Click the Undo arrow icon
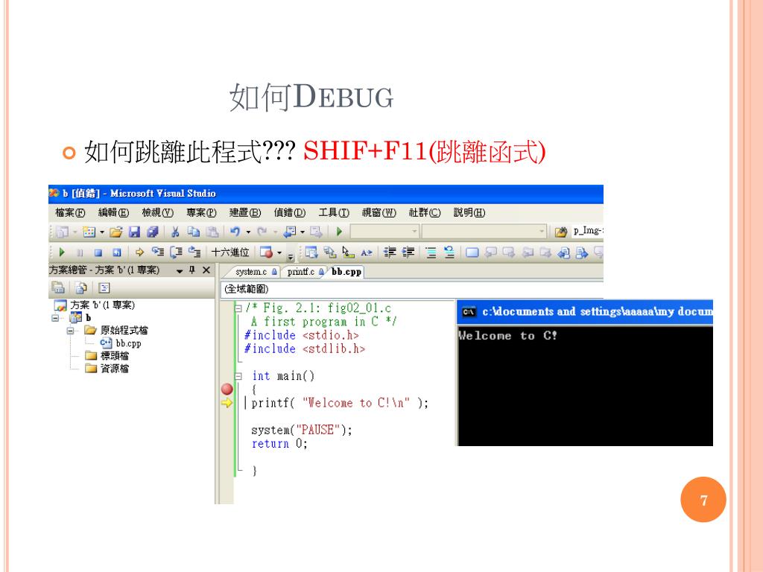This screenshot has width=763, height=572. tap(235, 232)
